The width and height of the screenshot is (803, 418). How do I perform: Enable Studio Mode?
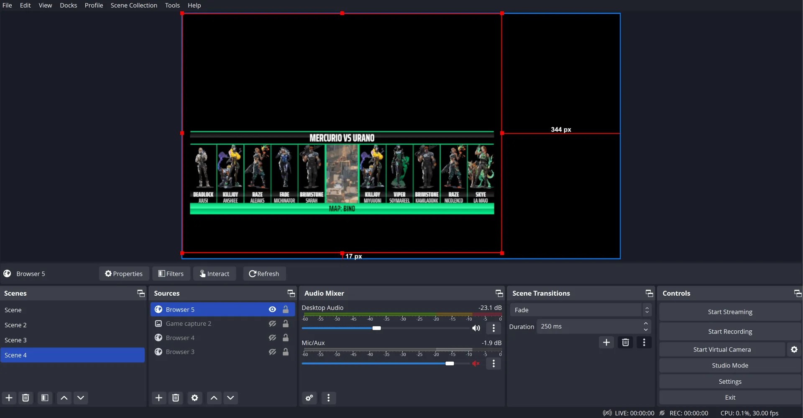(730, 365)
